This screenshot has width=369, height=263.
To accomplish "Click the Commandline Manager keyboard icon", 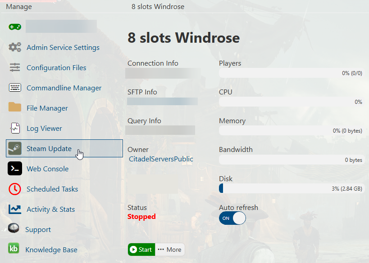I will (x=15, y=88).
